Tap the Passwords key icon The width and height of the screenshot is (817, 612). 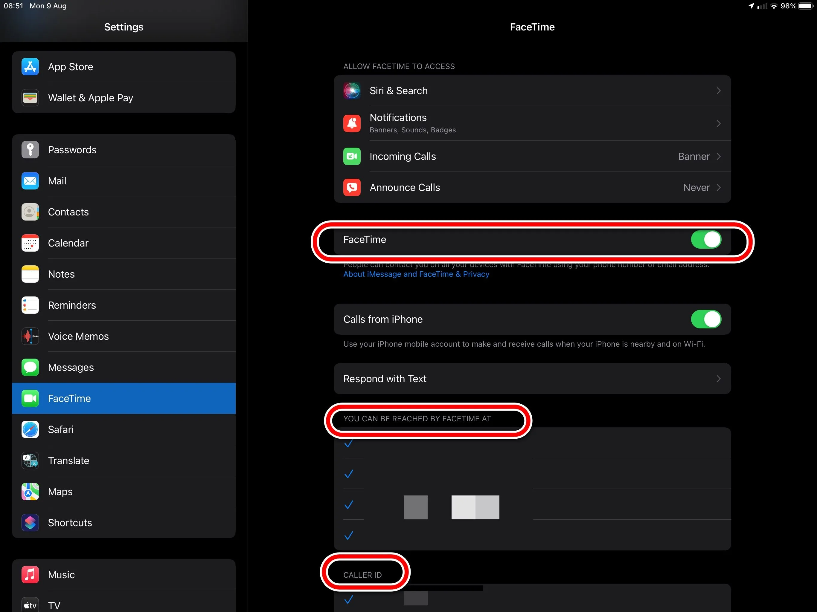pyautogui.click(x=30, y=150)
